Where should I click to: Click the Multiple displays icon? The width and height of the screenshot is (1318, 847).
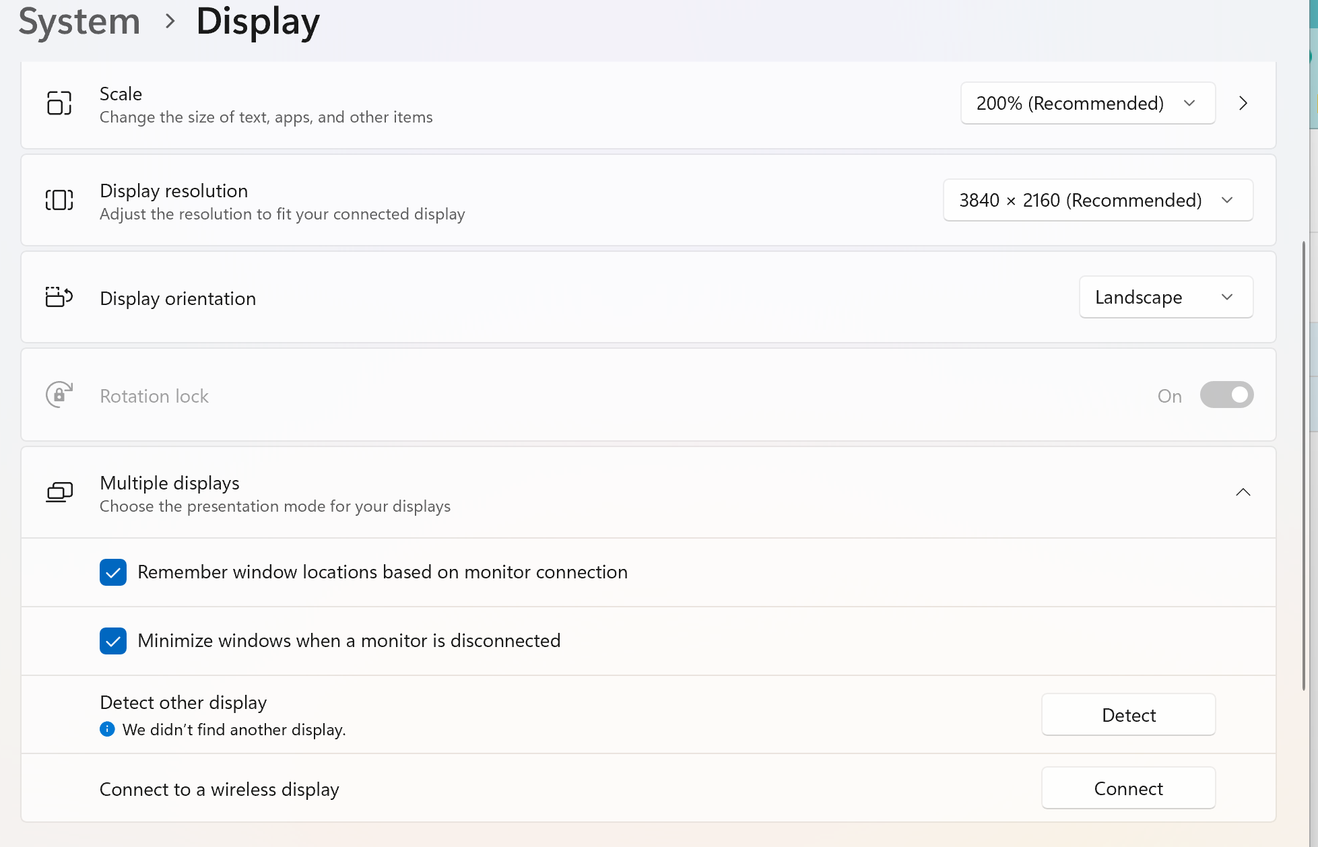[59, 492]
